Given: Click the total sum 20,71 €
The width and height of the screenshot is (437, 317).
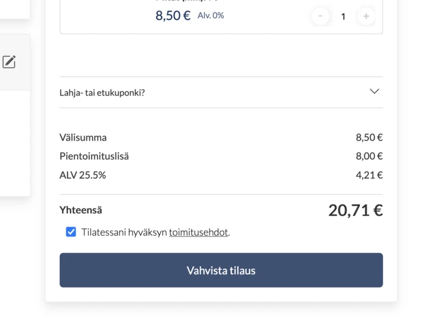Looking at the screenshot, I should 356,210.
